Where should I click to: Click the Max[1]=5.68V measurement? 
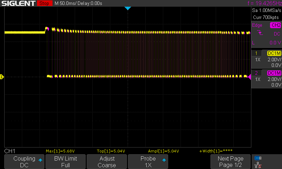(60, 151)
